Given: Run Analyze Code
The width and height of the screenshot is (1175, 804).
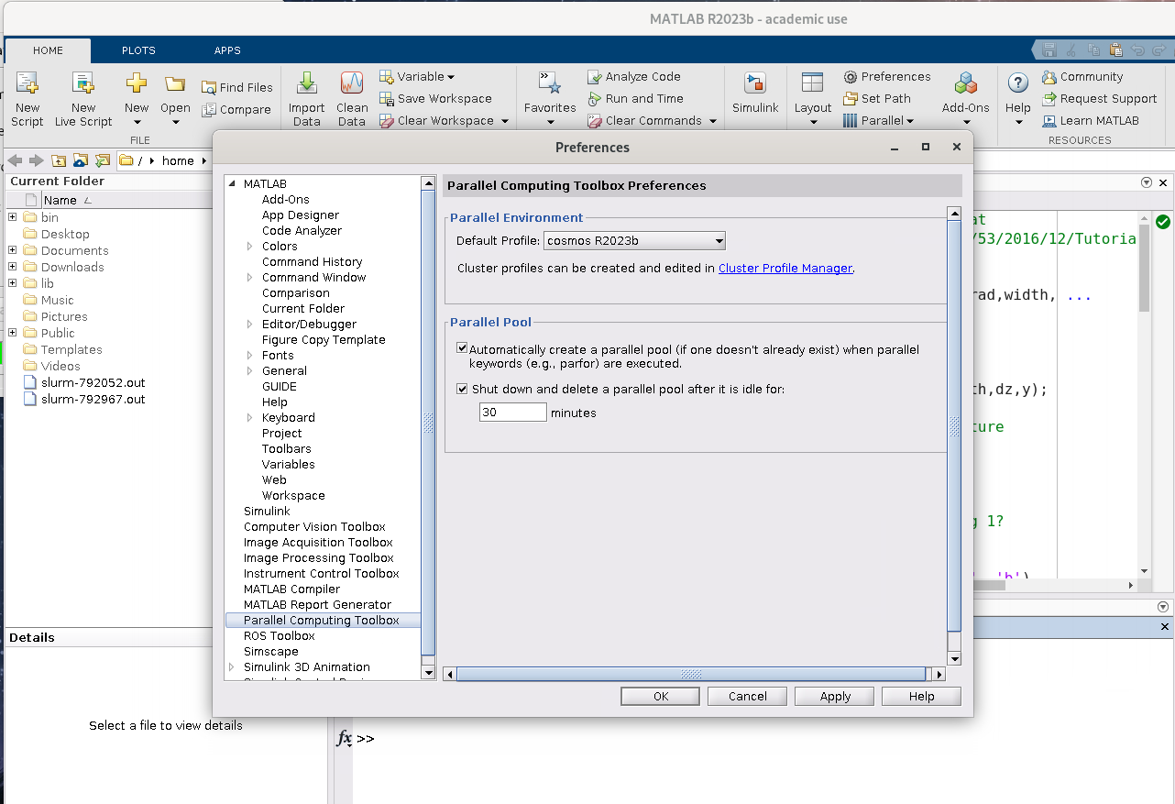Looking at the screenshot, I should 634,76.
